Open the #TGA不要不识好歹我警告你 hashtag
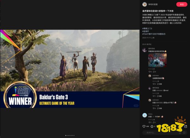This screenshot has height=138, width=190. point(154,34)
